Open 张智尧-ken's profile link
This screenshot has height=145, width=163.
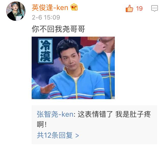point(55,114)
